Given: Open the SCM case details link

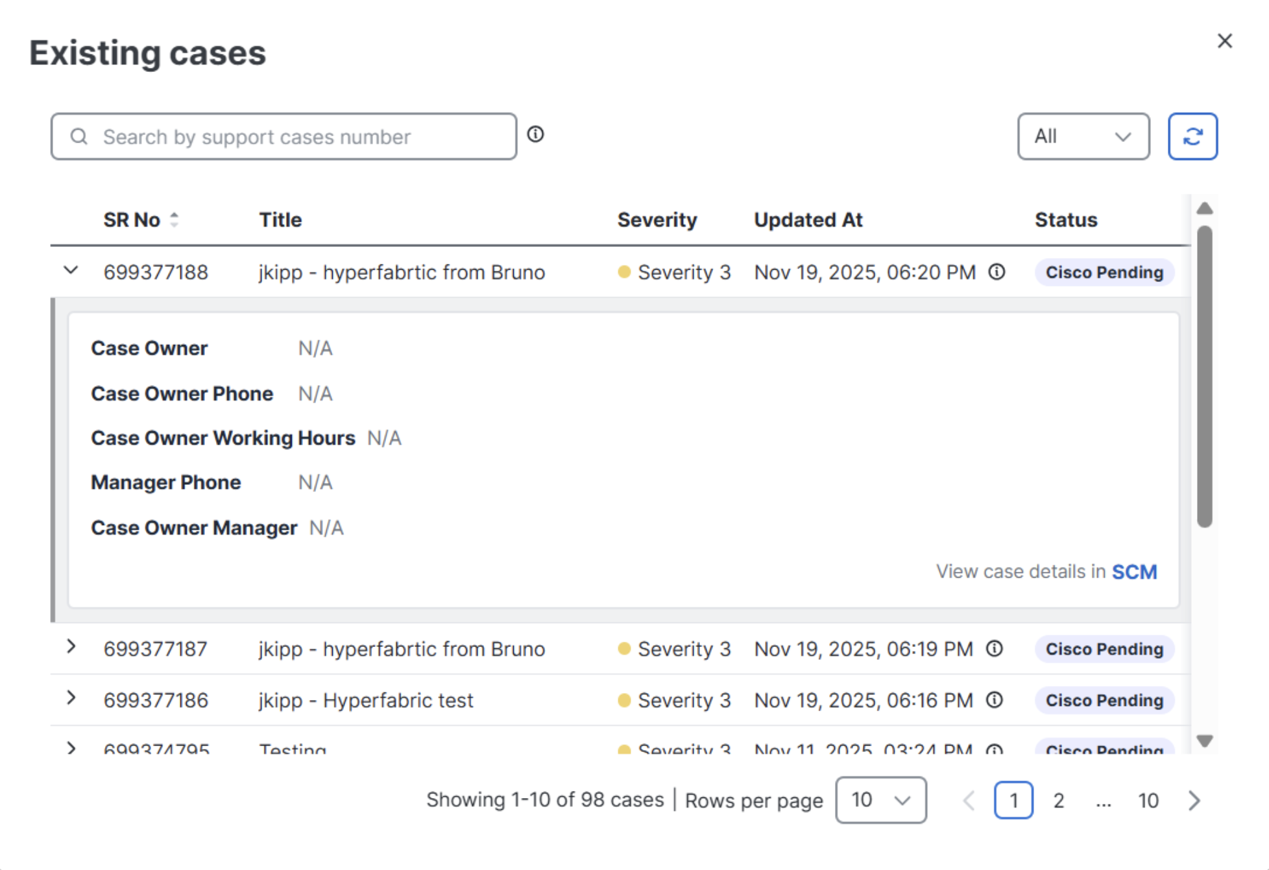Looking at the screenshot, I should pos(1134,572).
